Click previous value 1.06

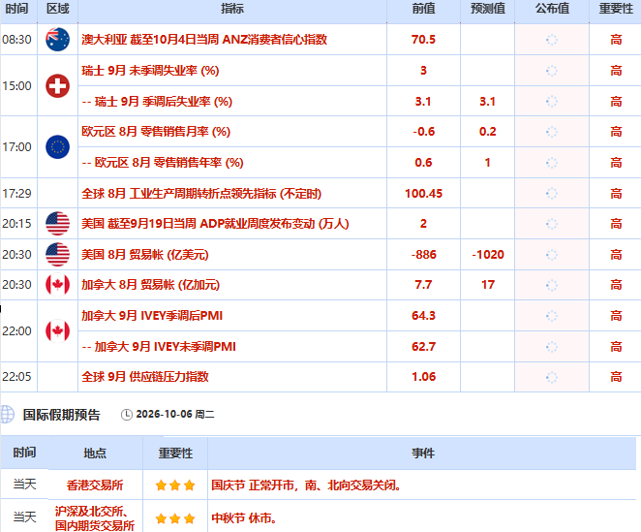tap(423, 377)
